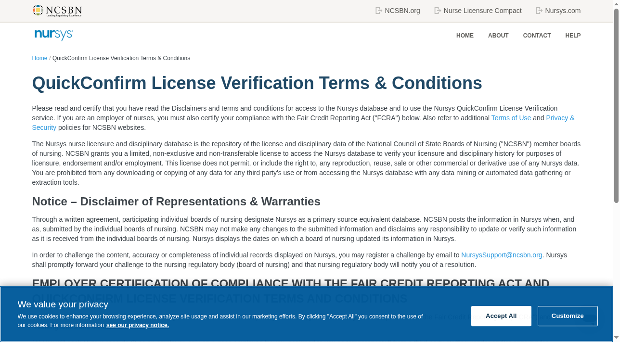Open the HELP menu item
This screenshot has width=620, height=342.
click(x=573, y=36)
